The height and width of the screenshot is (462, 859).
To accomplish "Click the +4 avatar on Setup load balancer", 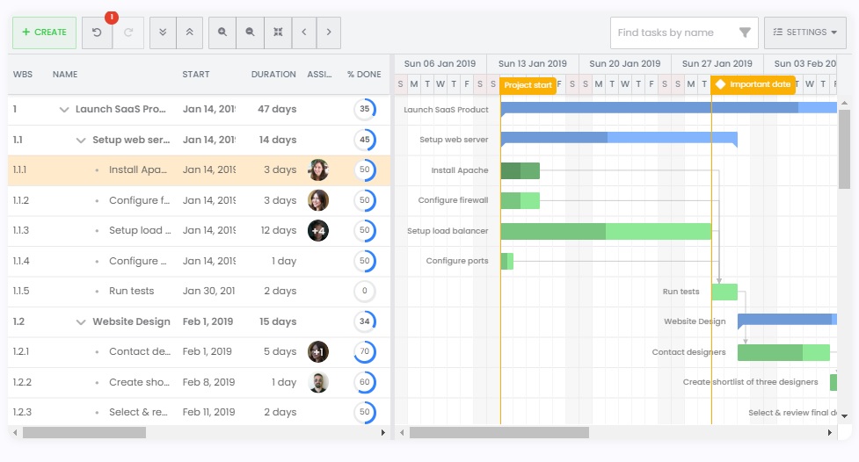I will [x=318, y=230].
